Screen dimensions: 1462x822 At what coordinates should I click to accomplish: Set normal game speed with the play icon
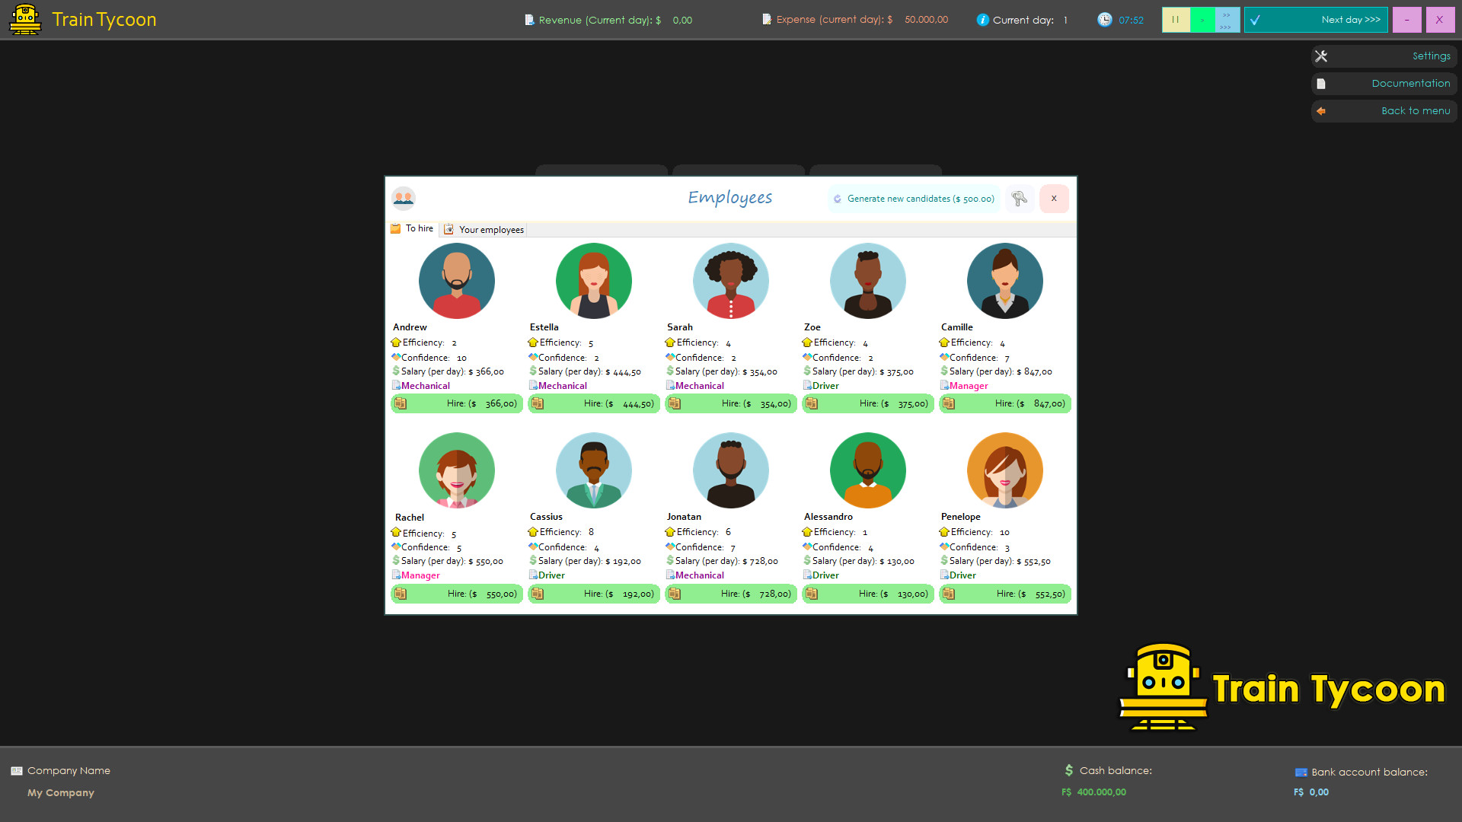tap(1202, 20)
